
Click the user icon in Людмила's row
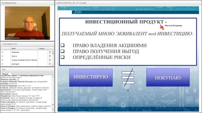coord(50,52)
